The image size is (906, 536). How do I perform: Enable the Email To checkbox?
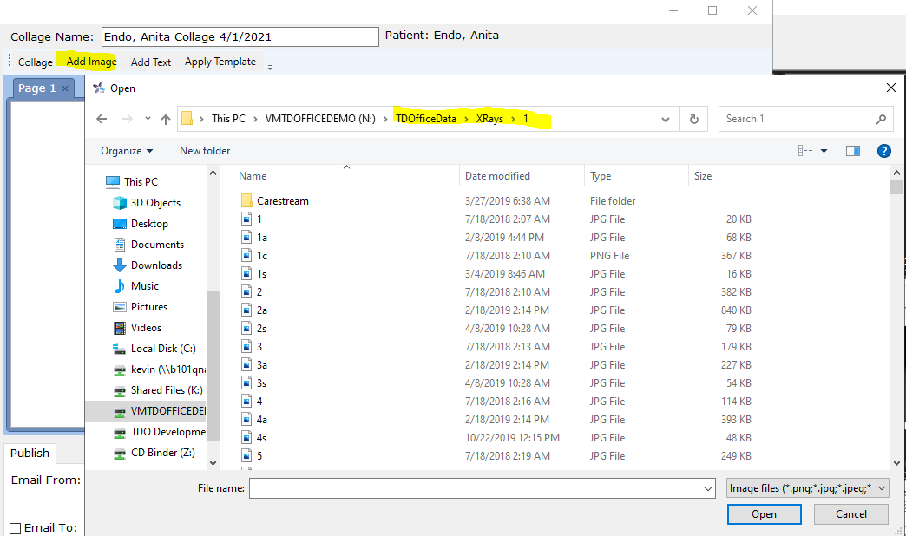click(x=15, y=527)
